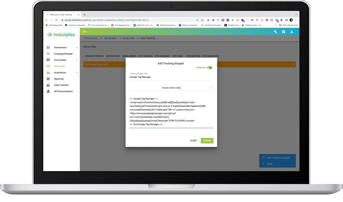Open the Video Tutorials sidebar icon

coord(48,85)
